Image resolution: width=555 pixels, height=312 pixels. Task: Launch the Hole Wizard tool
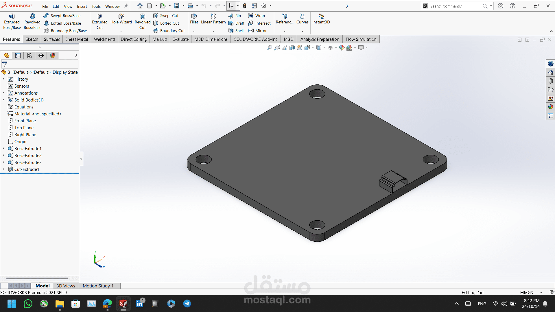(121, 19)
